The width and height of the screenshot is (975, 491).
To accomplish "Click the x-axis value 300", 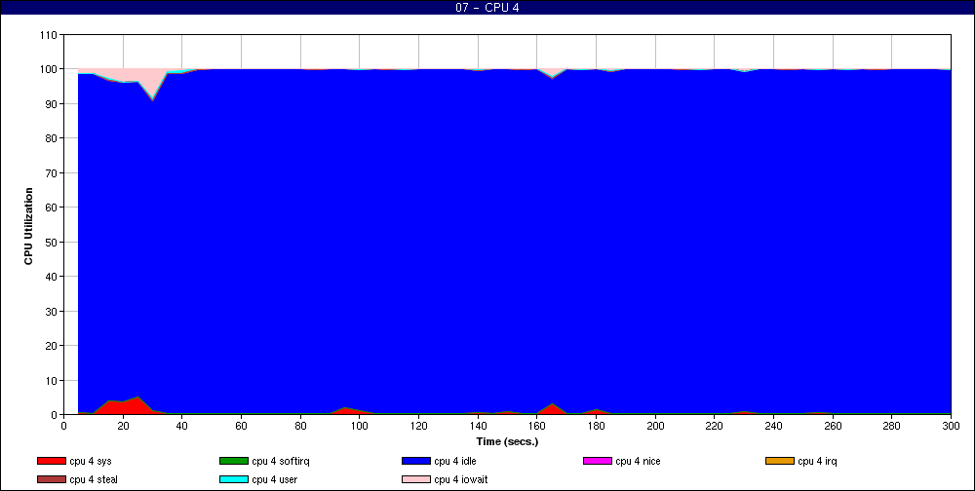I will [951, 426].
